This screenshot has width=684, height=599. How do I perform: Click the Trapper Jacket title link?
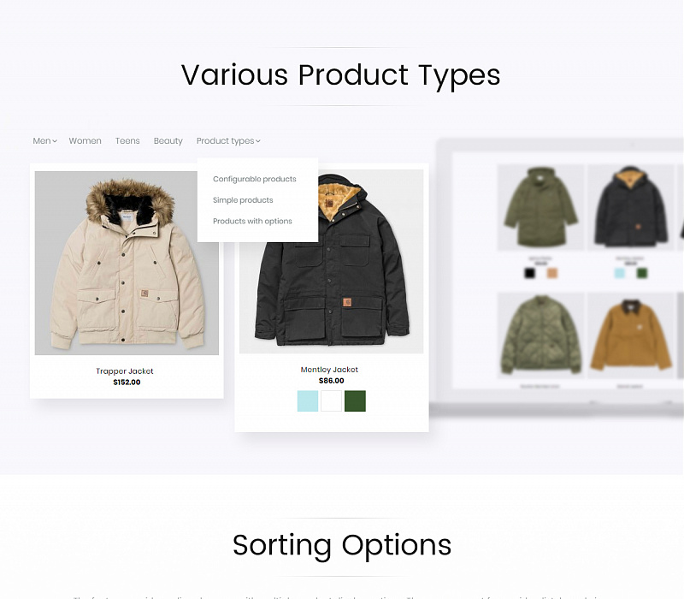click(125, 371)
